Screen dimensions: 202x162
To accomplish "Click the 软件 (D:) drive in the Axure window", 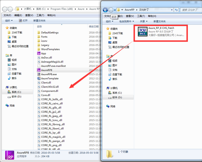I will [14, 97].
